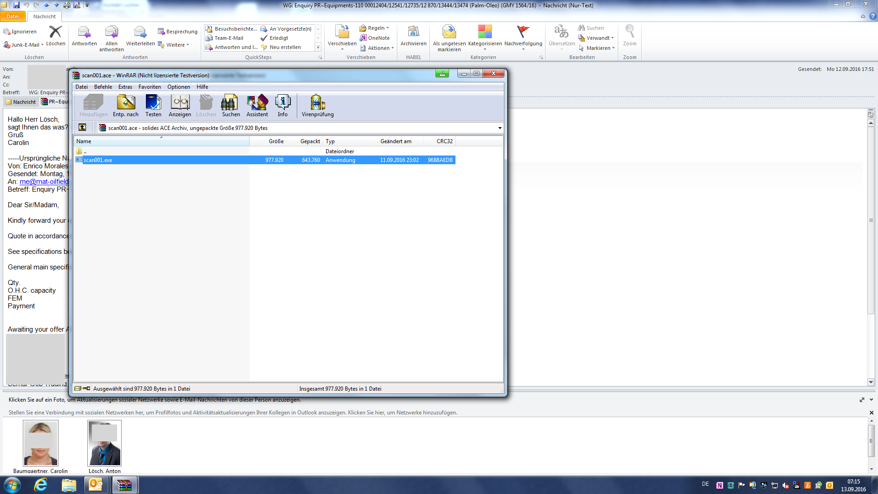Open the Befehle menu in WinRAR
The width and height of the screenshot is (878, 494).
coord(103,87)
